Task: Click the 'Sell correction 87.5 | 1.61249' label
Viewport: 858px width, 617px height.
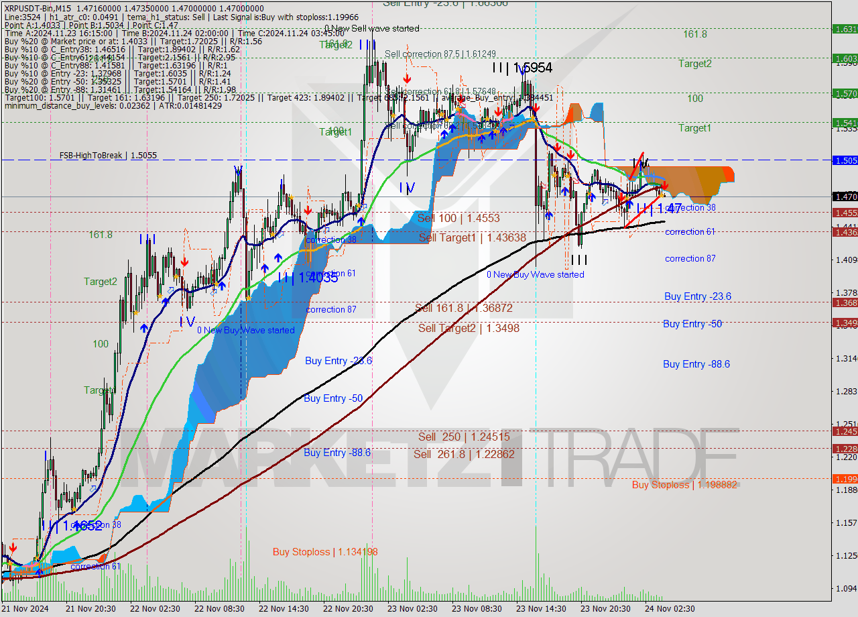Action: pyautogui.click(x=440, y=54)
